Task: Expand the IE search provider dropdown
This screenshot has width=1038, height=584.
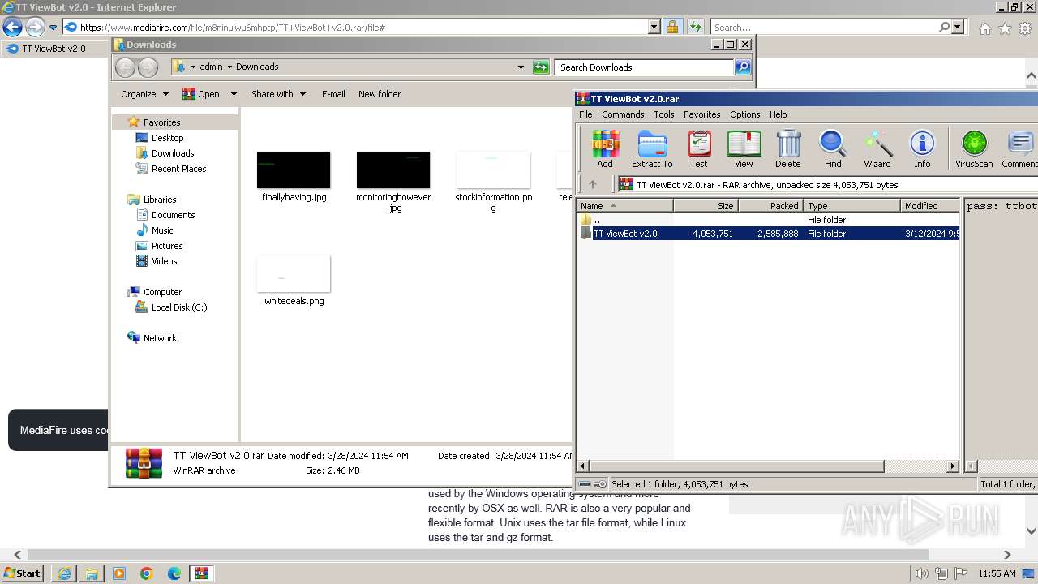Action: 959,27
